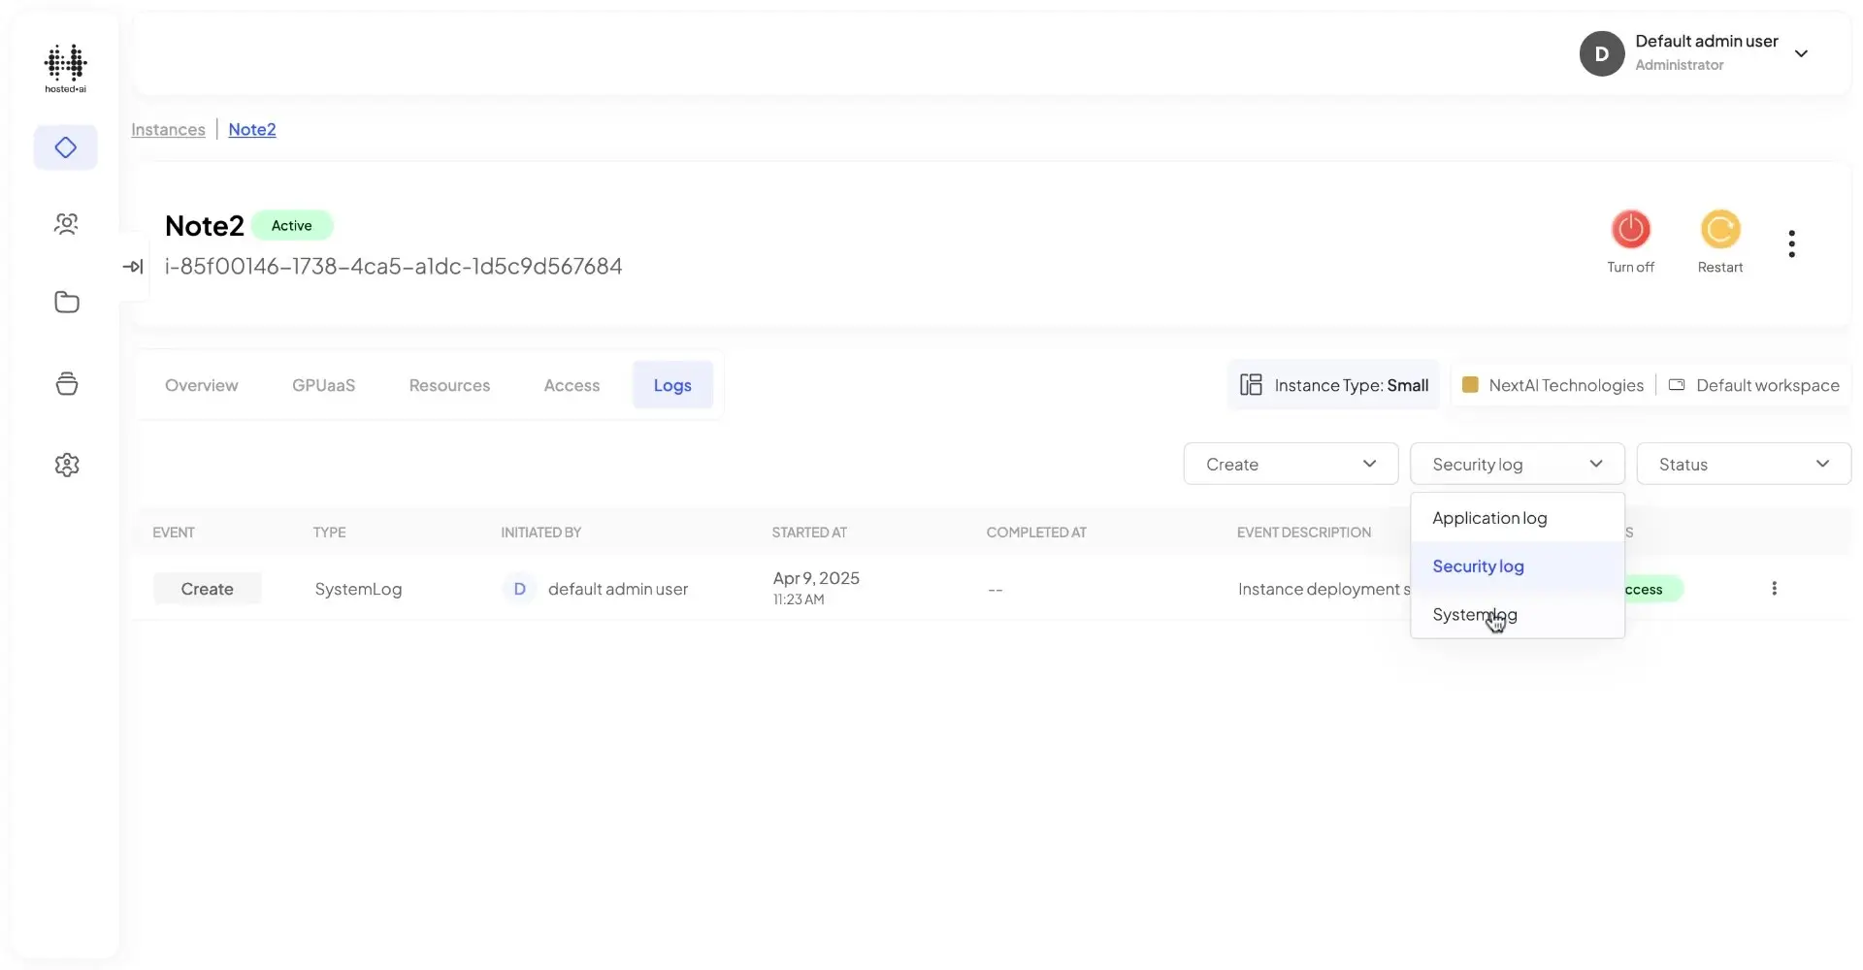1863x970 pixels.
Task: Switch to the Overview tab
Action: 201,385
